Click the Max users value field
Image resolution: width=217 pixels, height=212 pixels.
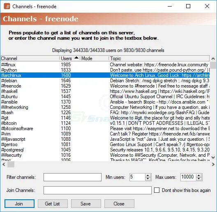188,177
